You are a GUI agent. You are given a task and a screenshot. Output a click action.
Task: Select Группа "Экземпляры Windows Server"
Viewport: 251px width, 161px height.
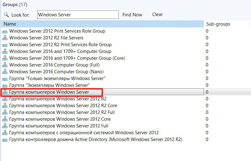pyautogui.click(x=50, y=85)
